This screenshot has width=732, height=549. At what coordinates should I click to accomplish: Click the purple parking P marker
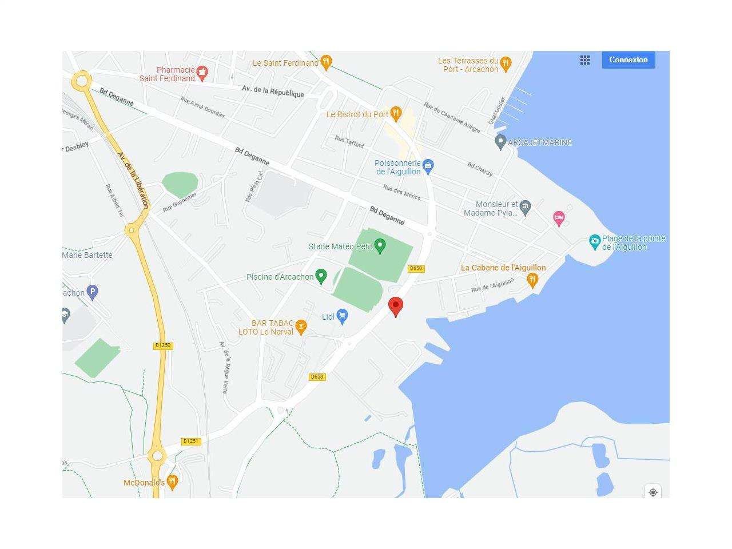(93, 292)
